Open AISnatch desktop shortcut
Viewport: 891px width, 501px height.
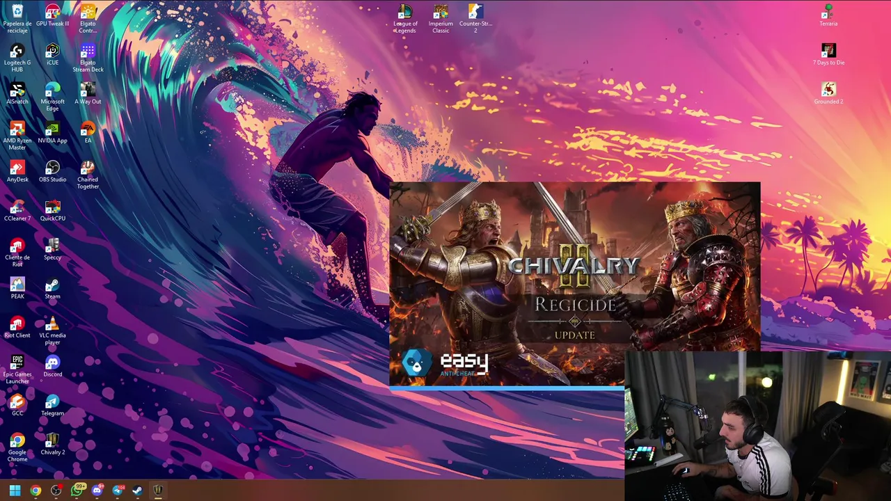[17, 93]
